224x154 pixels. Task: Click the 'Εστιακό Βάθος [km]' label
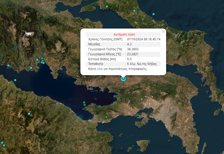pyautogui.click(x=102, y=59)
